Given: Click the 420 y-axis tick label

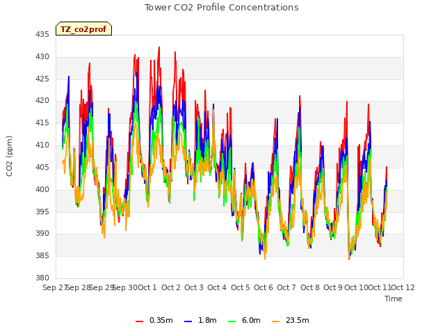Looking at the screenshot, I should point(42,100).
